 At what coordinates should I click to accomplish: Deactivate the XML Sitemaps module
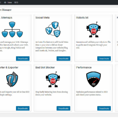click(x=23, y=59)
